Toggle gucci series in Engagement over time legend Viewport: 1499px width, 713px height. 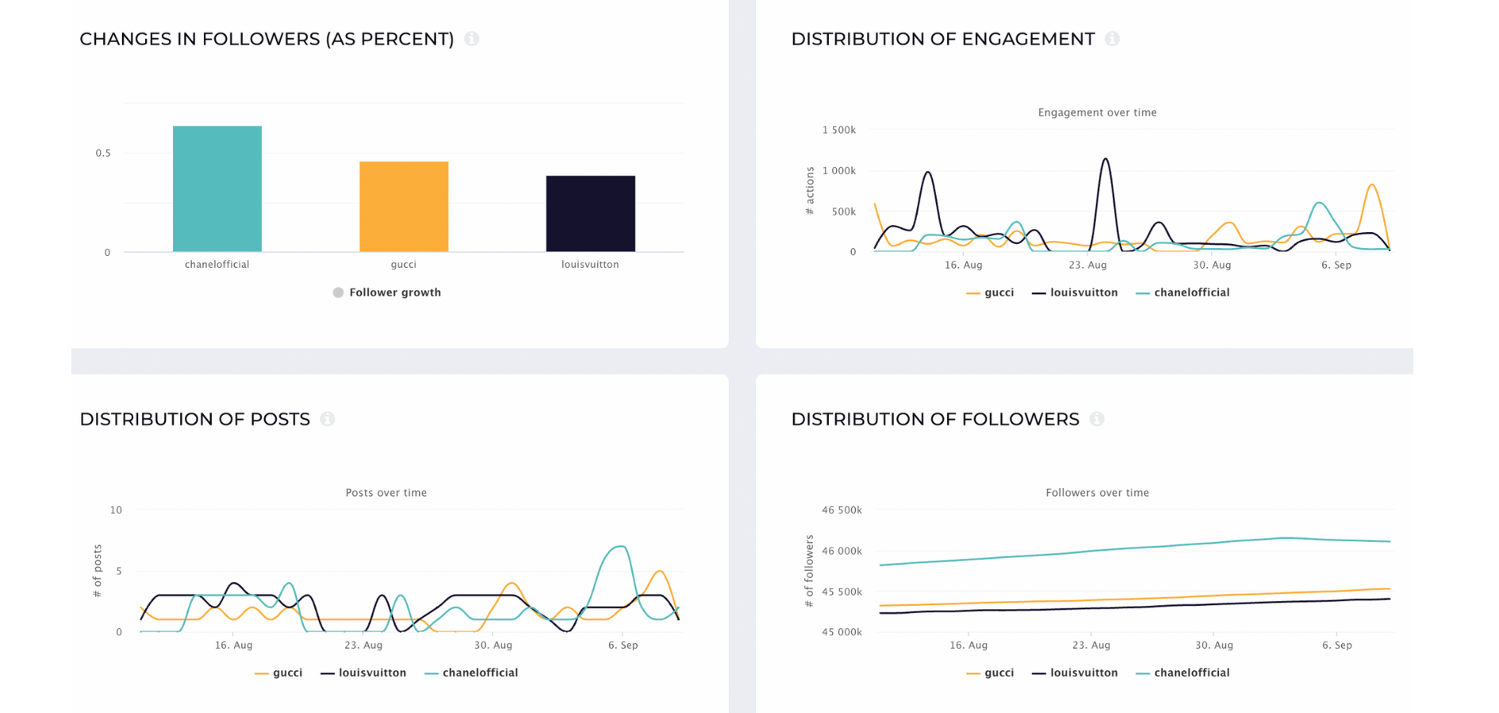990,292
